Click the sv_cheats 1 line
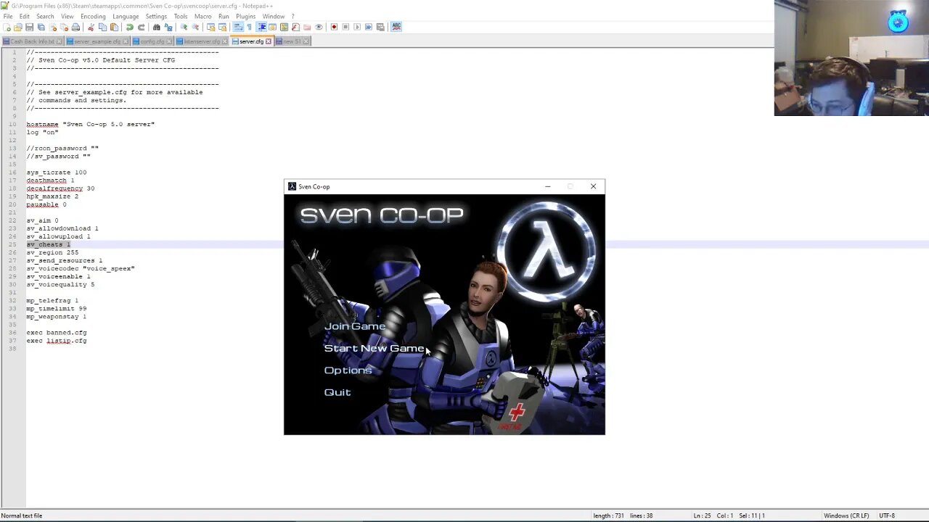Viewport: 929px width, 522px height. click(49, 244)
